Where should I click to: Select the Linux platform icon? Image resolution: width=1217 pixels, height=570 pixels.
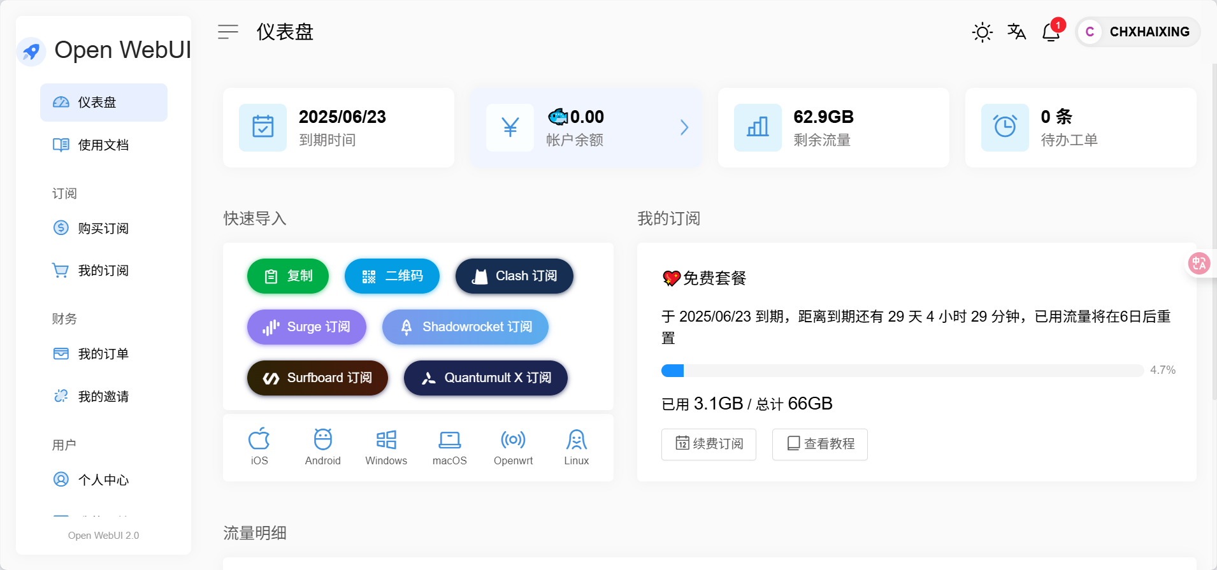point(577,447)
